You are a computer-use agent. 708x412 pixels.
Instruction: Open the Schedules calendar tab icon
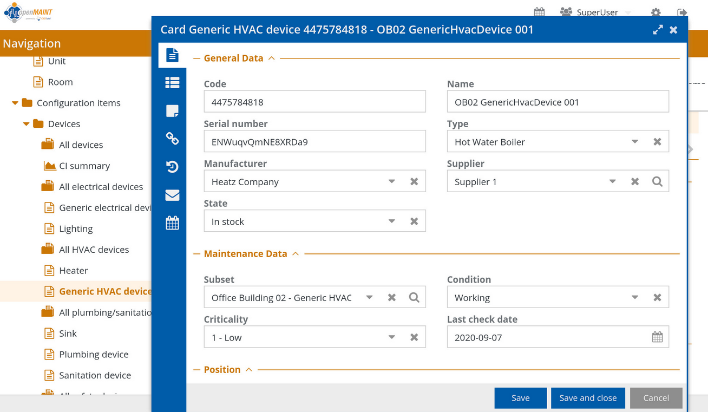point(172,223)
